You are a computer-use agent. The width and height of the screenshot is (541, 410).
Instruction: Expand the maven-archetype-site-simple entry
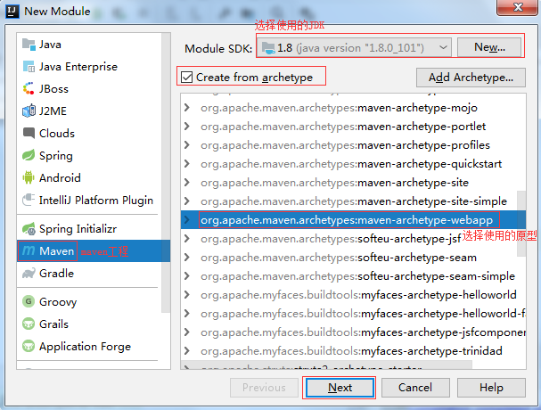[187, 201]
